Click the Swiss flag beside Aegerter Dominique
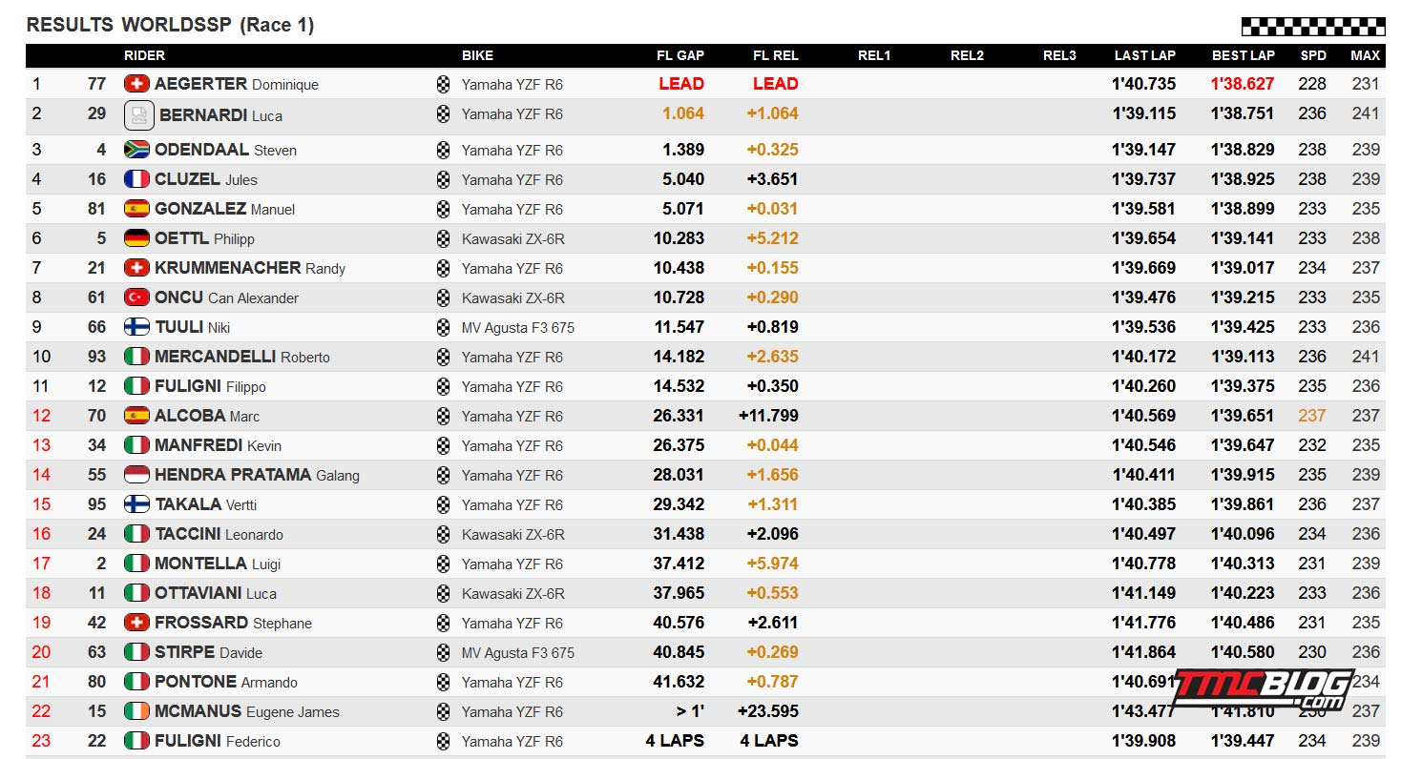The width and height of the screenshot is (1422, 759). 136,84
